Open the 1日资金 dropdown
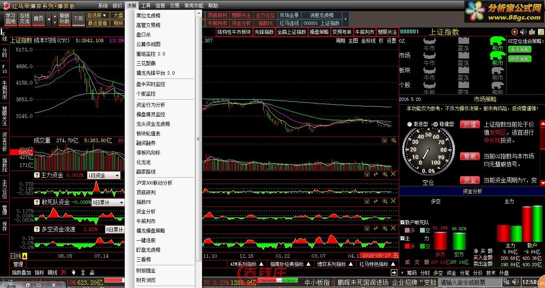This screenshot has width=545, height=288. 104,175
